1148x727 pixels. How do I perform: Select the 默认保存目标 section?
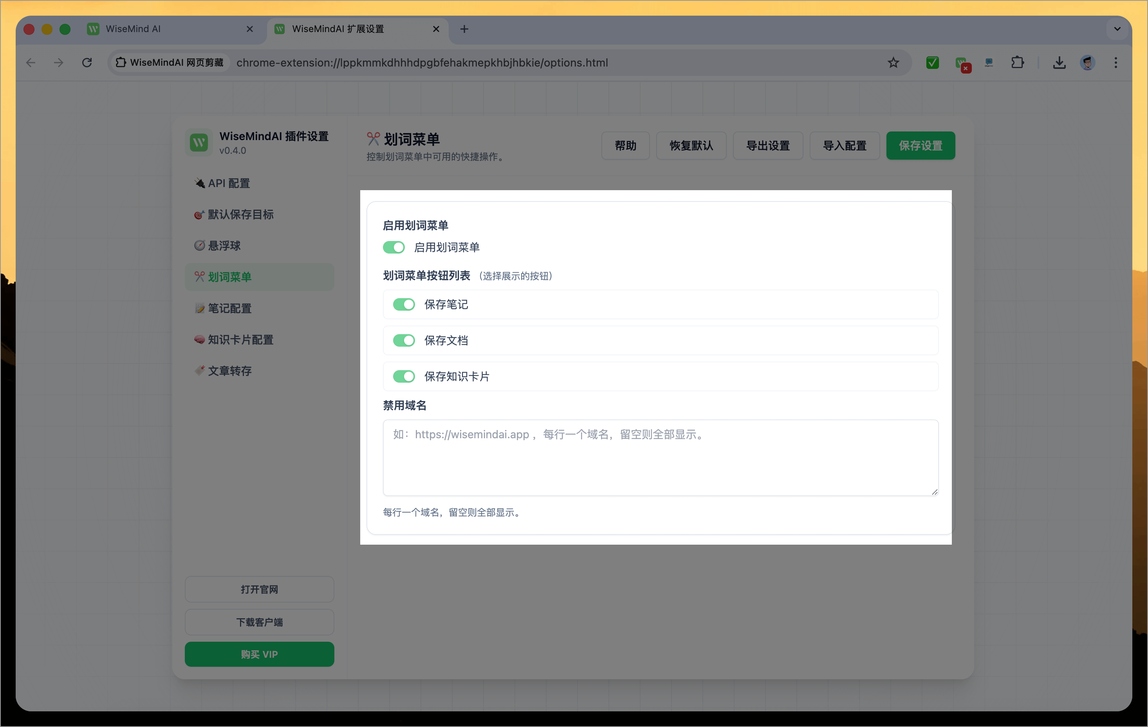(x=240, y=214)
